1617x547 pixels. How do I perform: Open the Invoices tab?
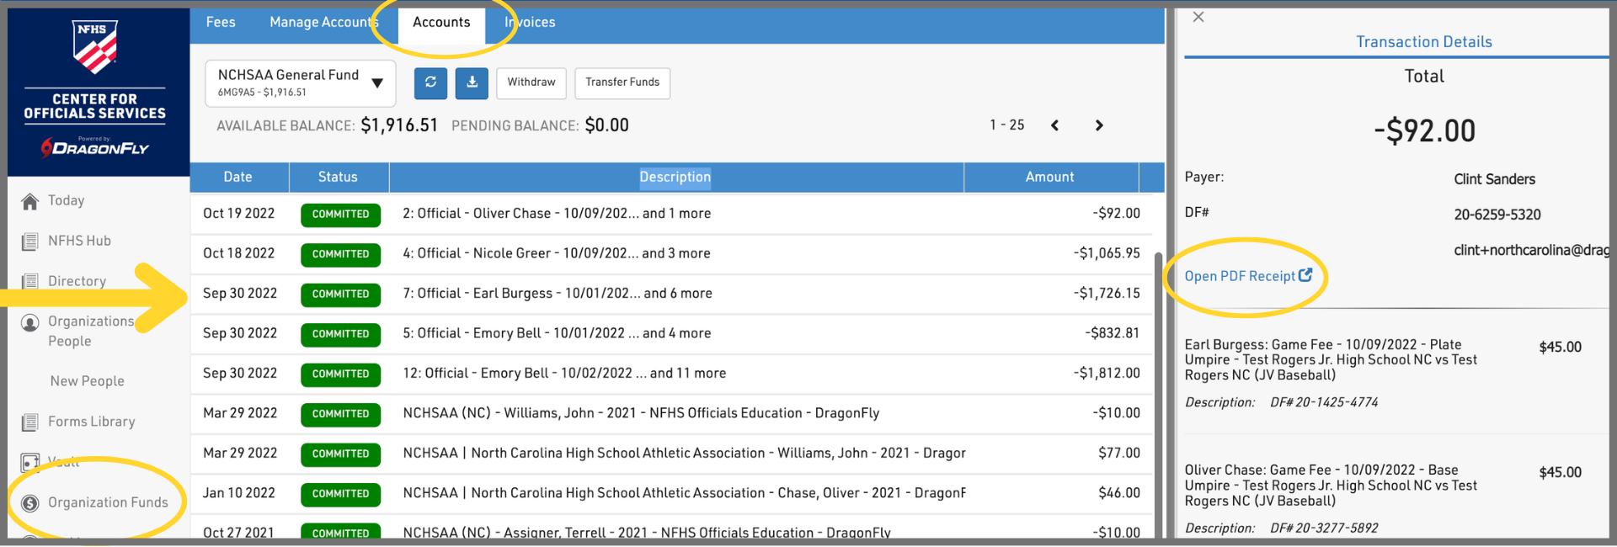click(531, 23)
